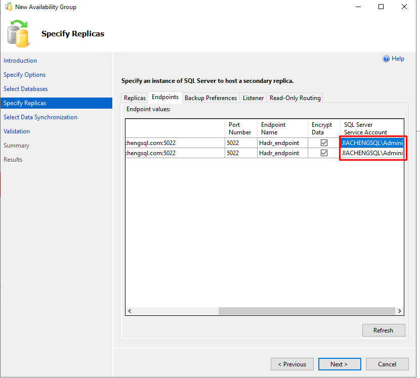Click Port Number cell in second row
420x378 pixels.
click(x=241, y=153)
